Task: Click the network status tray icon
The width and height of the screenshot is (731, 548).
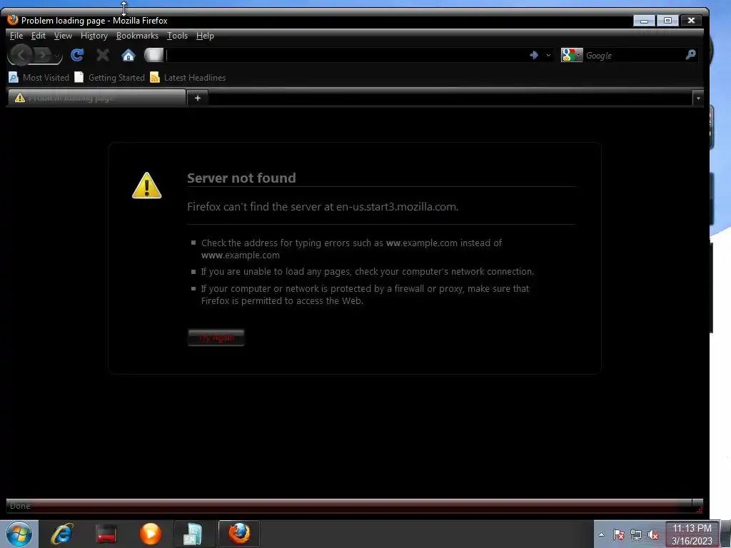Action: click(x=636, y=534)
